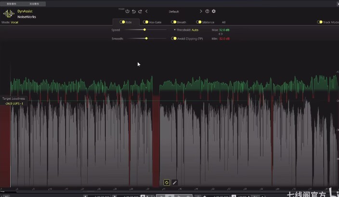Open the settings gear icon

coord(214,11)
